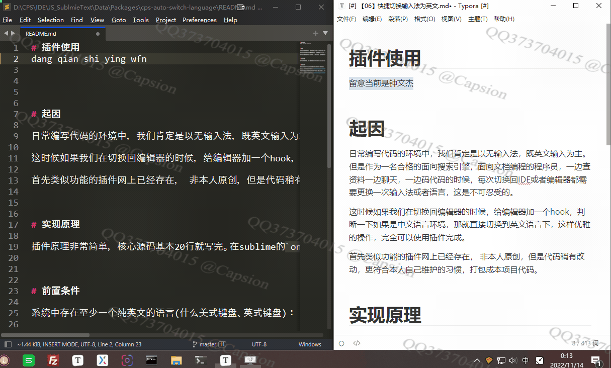Click the right tab navigation arrow in Sublime

click(x=13, y=33)
